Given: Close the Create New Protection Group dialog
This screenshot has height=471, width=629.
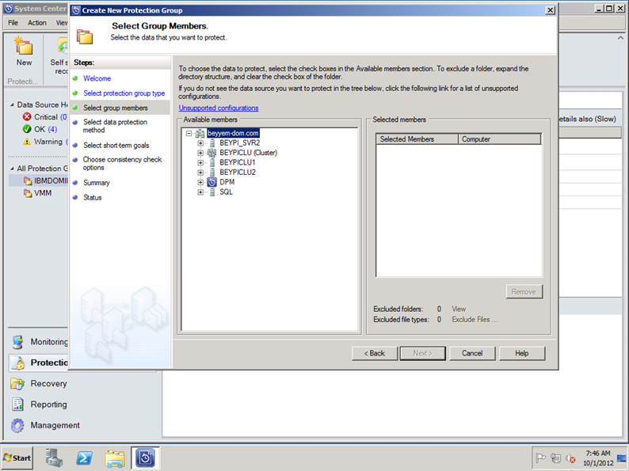Looking at the screenshot, I should click(x=551, y=10).
